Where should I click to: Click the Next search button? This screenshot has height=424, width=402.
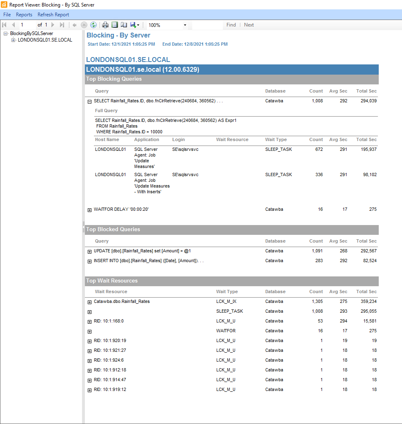point(249,25)
